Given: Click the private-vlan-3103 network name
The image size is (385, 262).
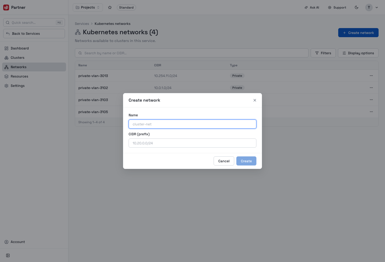Looking at the screenshot, I should coord(93,100).
